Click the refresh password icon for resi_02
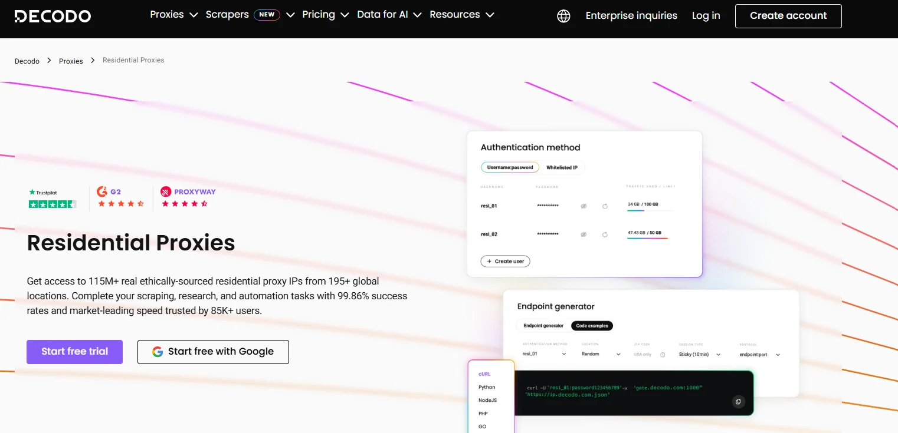 click(605, 234)
